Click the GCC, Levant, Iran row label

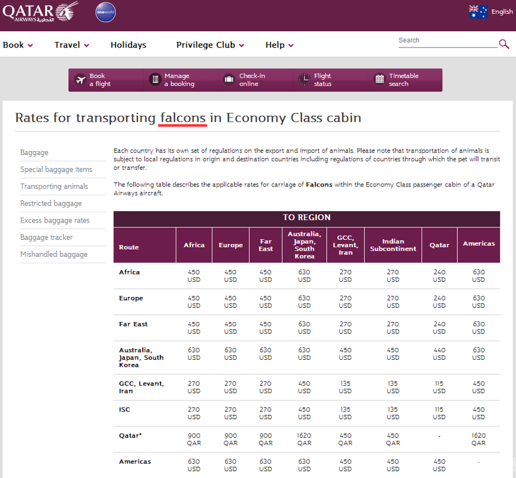142,387
